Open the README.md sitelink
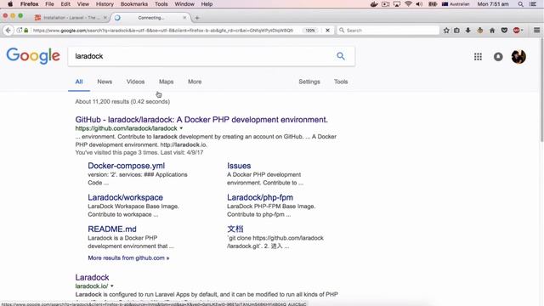Viewport: 544px width, 306px height. tap(112, 229)
